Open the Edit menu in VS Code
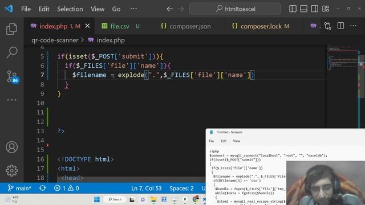This screenshot has height=205, width=365. coord(44,9)
